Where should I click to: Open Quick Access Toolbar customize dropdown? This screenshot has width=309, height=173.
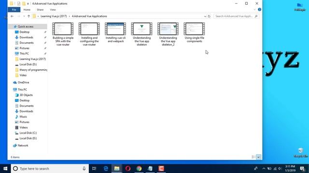click(28, 3)
